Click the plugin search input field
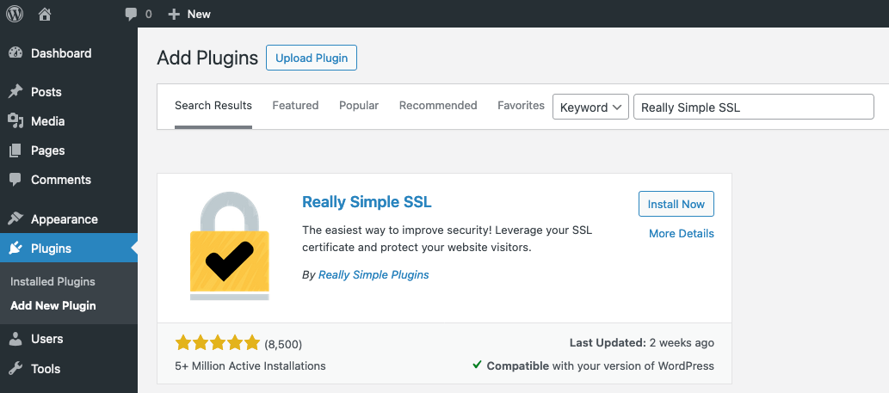 coord(754,107)
